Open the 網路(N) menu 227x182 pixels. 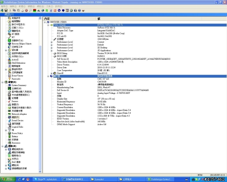coord(40,6)
